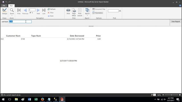
Task: Click the Tape Num column header
Action: pyautogui.click(x=36, y=36)
